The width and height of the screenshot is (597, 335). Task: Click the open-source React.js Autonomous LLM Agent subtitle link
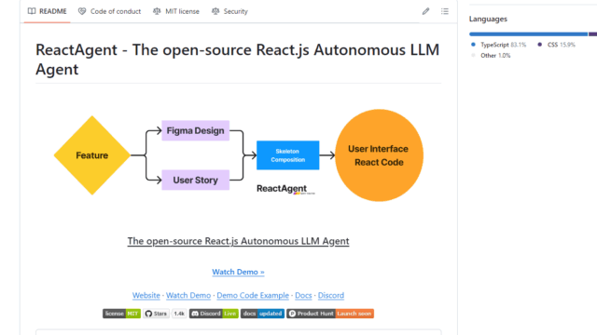[238, 241]
